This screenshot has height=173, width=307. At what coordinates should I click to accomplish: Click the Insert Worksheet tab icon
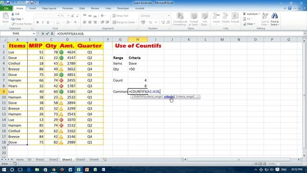coord(105,160)
